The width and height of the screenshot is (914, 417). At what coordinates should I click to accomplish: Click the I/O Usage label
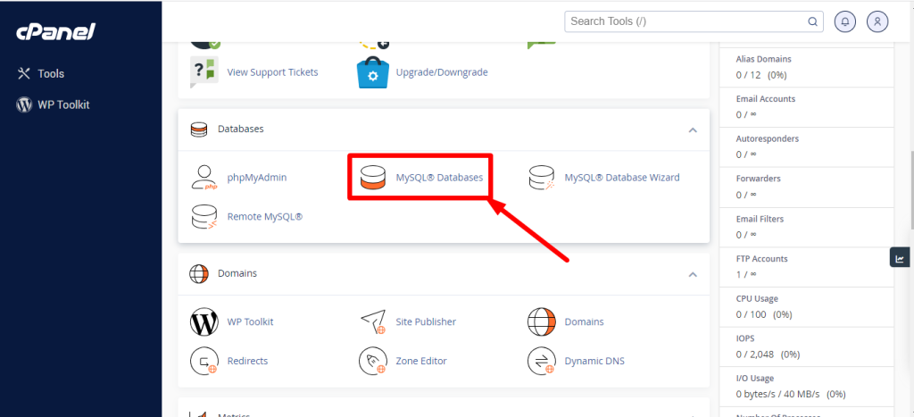point(755,379)
